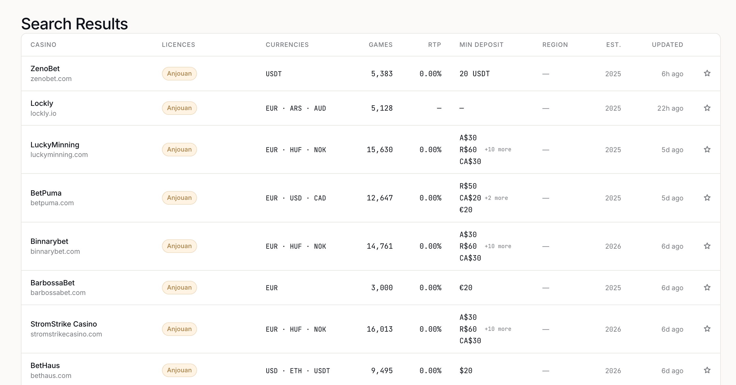Sort by the Updated column header
736x385 pixels.
(x=667, y=45)
